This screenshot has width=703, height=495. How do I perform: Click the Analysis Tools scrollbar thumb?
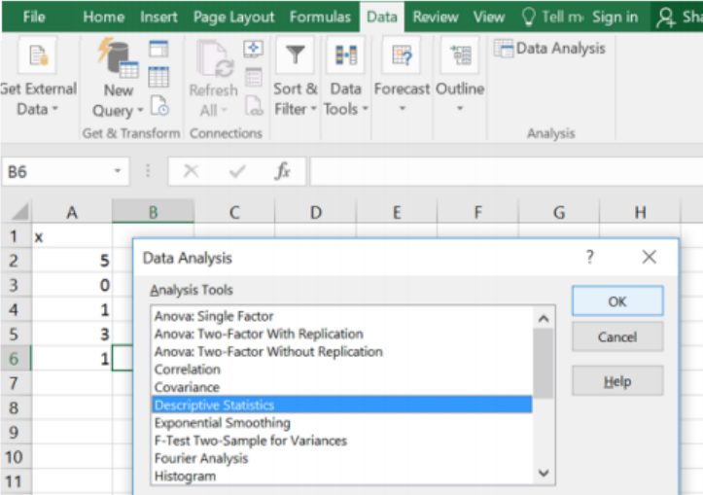coord(544,363)
